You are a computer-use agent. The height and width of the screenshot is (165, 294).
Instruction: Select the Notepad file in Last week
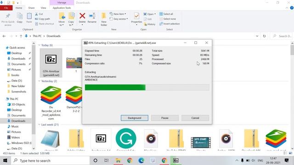coord(51,138)
